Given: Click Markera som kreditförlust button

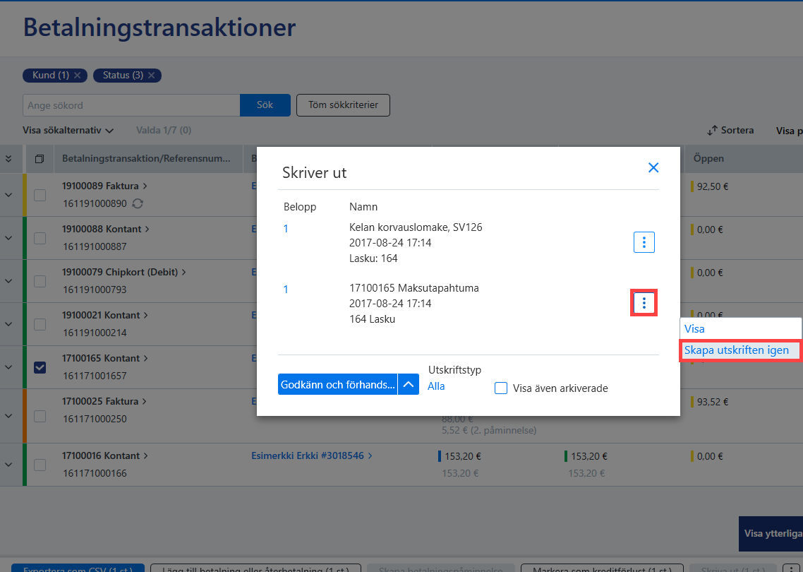Looking at the screenshot, I should 602,568.
